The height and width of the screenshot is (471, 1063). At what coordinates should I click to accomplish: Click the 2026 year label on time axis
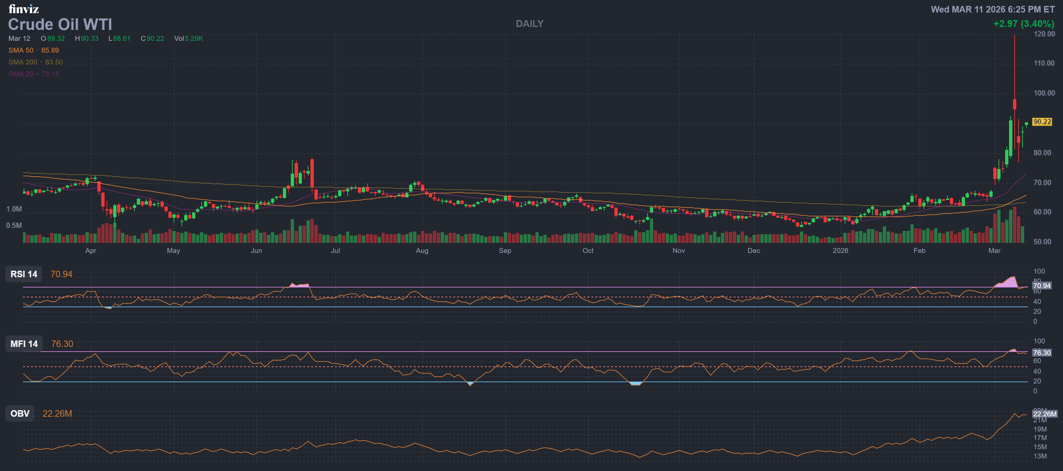tap(840, 251)
